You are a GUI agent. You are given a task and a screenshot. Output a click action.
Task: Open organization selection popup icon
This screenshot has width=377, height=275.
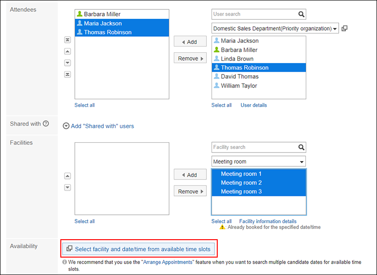[x=344, y=28]
